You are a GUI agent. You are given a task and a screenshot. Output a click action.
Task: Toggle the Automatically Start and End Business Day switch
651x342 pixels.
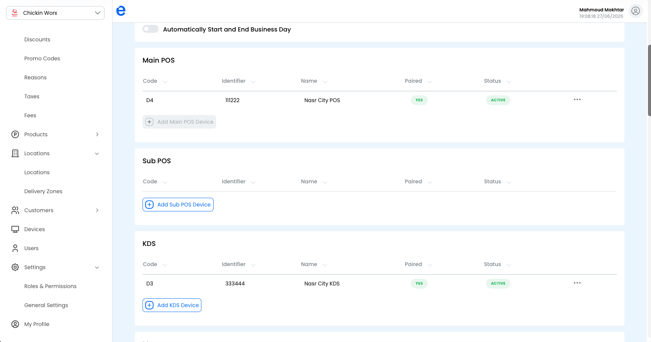pyautogui.click(x=150, y=29)
